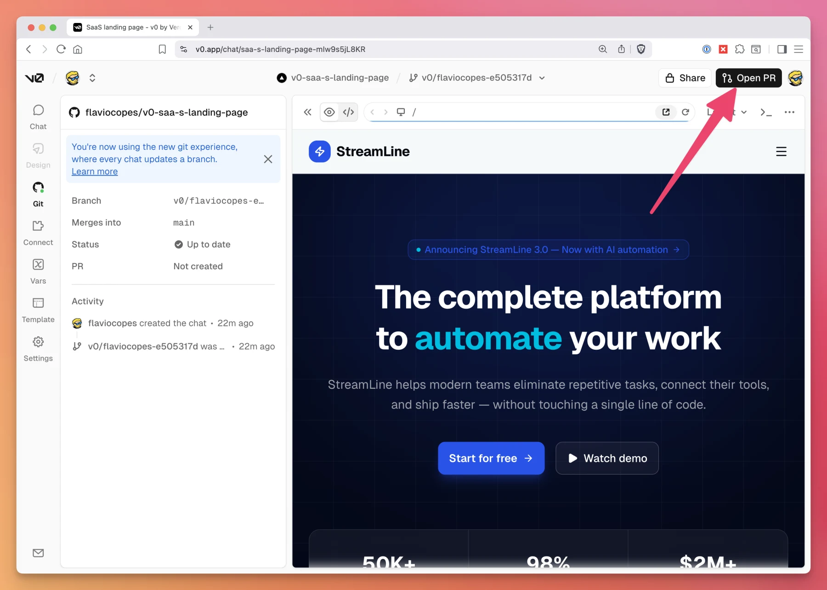The image size is (827, 590).
Task: Click the browser back button
Action: [29, 49]
